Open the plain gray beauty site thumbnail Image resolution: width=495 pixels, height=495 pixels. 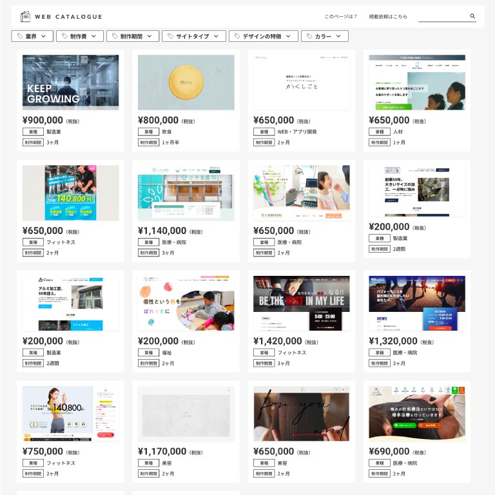coord(186,414)
